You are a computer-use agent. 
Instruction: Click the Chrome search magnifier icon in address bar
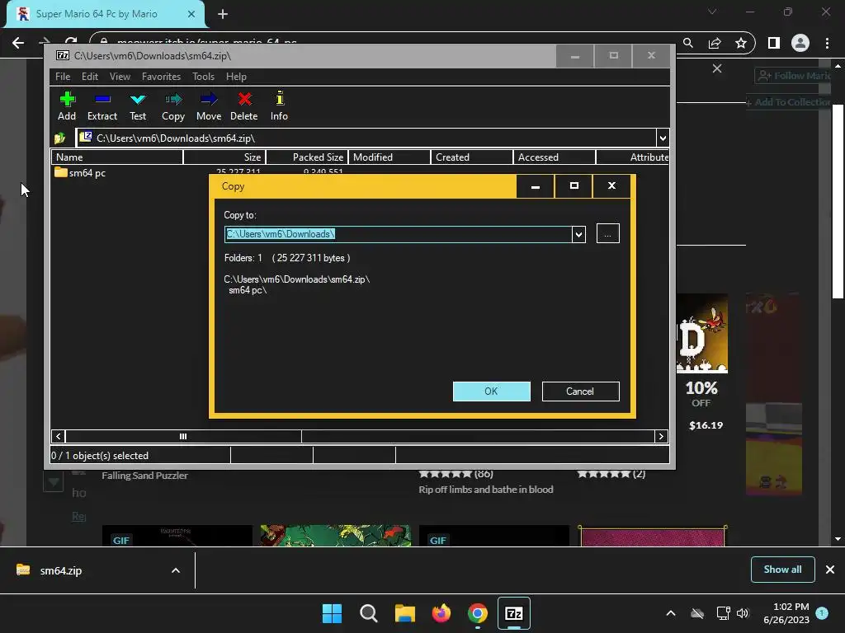click(688, 43)
